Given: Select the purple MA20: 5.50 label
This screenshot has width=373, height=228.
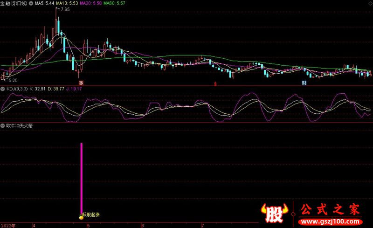Looking at the screenshot, I should pyautogui.click(x=90, y=3).
